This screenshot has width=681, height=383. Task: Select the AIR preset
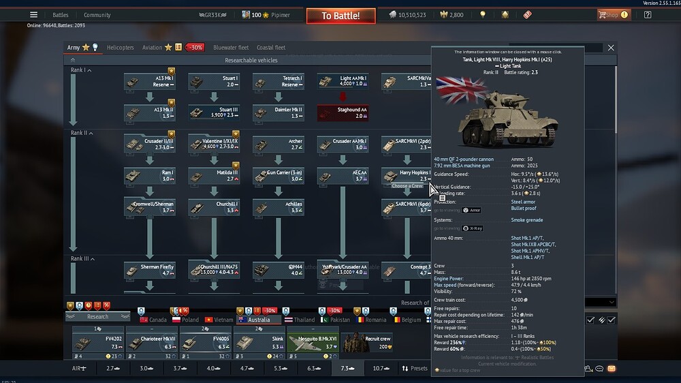coord(79,368)
